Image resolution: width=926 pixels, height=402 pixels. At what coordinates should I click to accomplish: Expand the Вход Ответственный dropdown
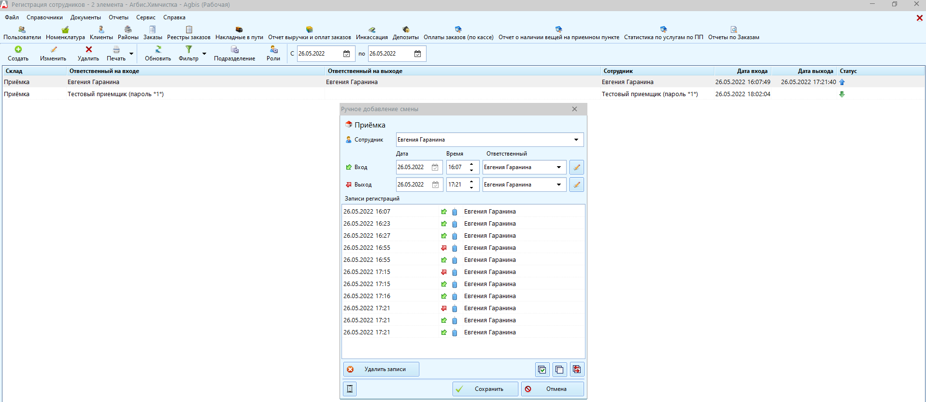tap(559, 167)
